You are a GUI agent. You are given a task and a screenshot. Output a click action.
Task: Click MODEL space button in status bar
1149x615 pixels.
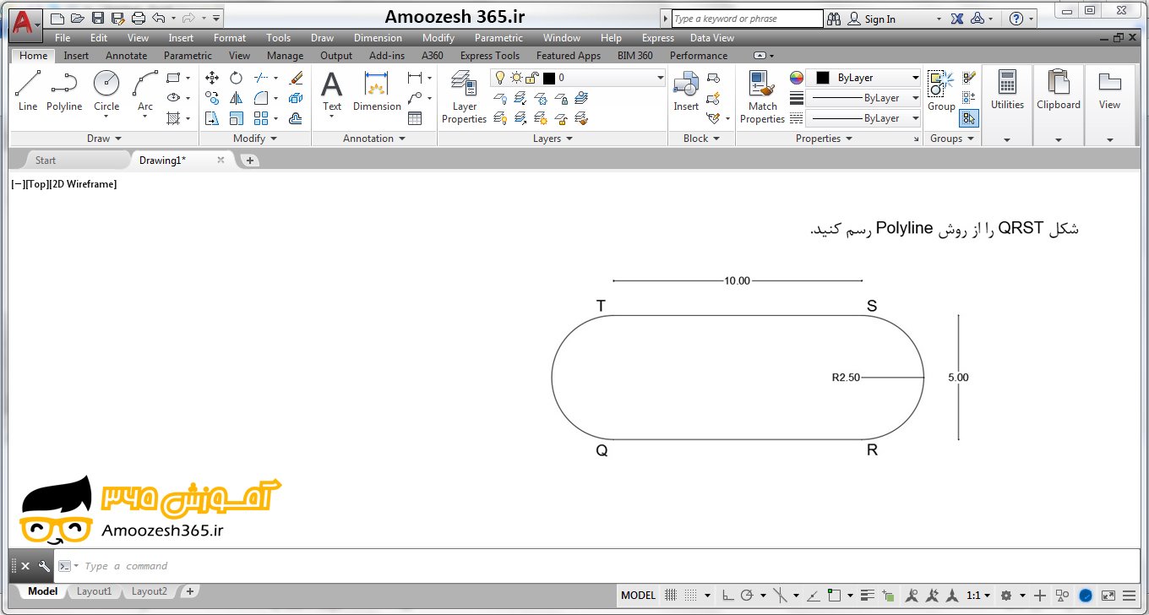coord(638,596)
